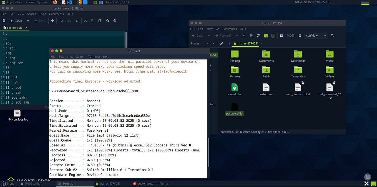The height and width of the screenshot is (187, 377).
Task: Open Find with the magnifier icon
Action: tap(108, 21)
